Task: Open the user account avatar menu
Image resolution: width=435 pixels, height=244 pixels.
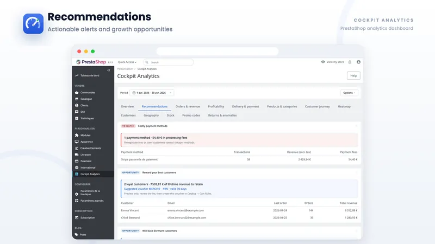Action: (x=358, y=62)
